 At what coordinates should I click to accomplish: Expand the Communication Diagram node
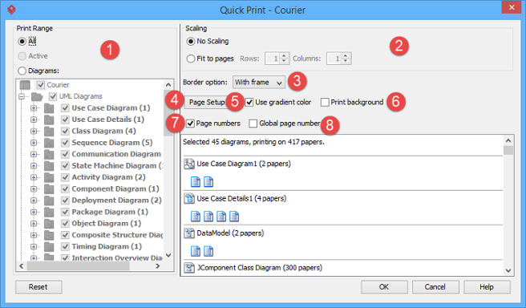[x=34, y=154]
